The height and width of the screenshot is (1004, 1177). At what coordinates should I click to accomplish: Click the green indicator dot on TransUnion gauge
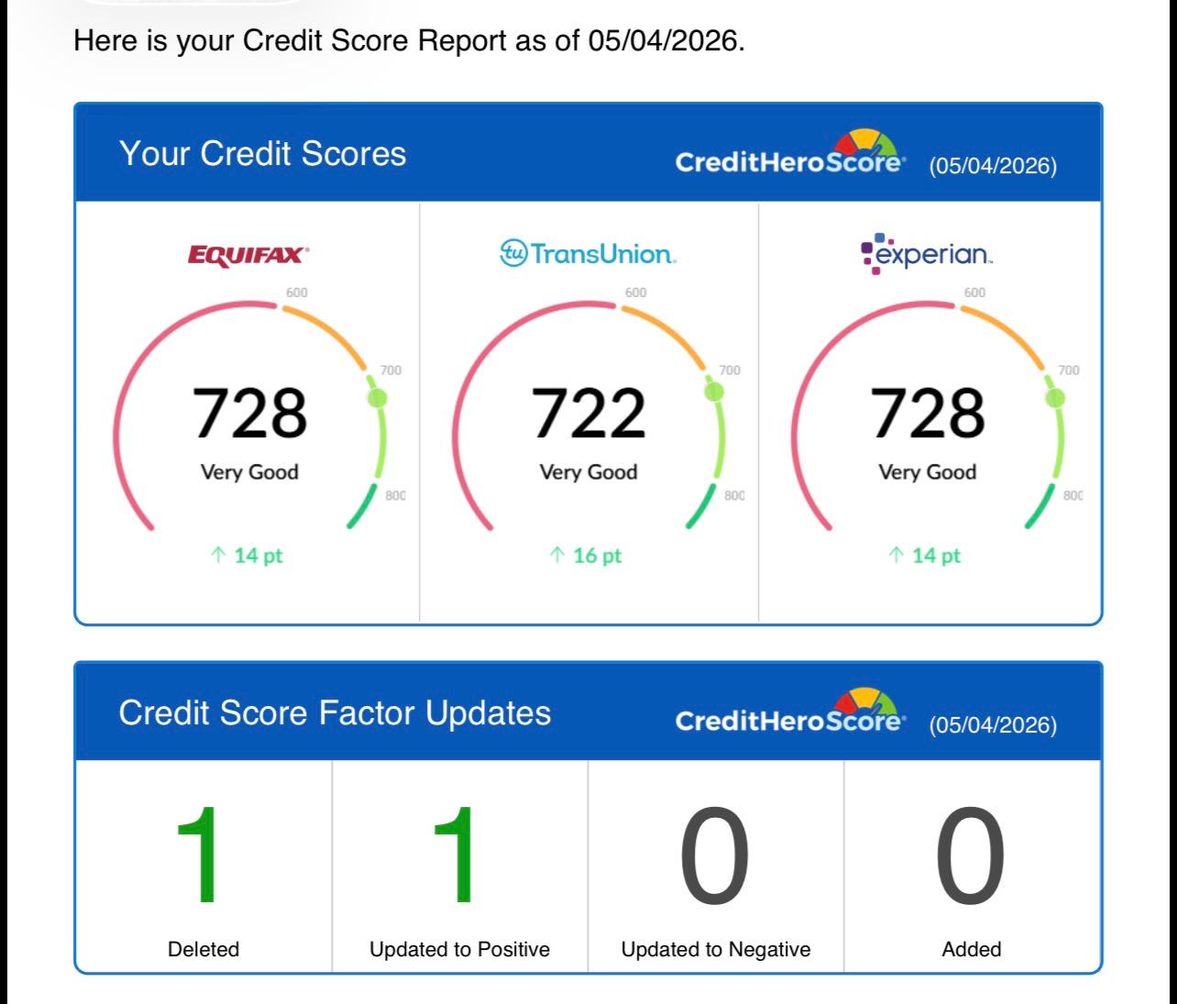click(714, 392)
